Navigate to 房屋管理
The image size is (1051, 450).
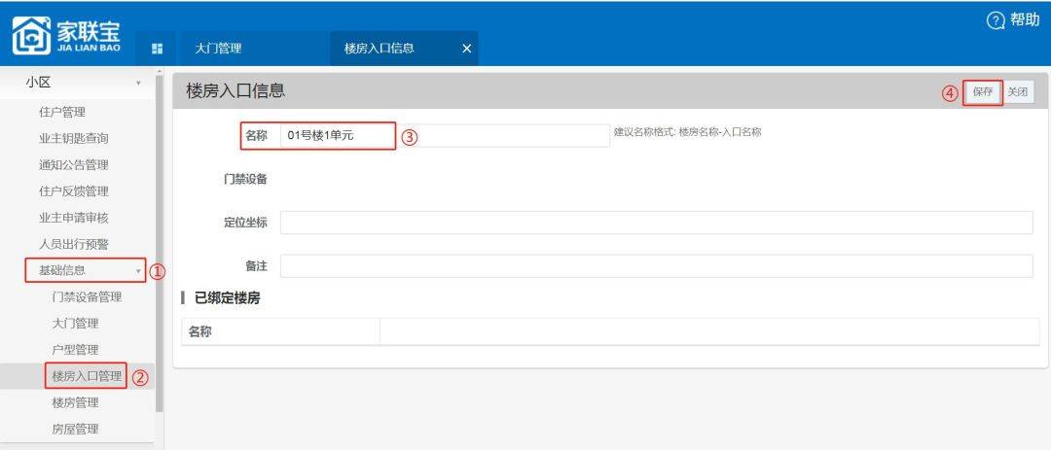(x=75, y=429)
